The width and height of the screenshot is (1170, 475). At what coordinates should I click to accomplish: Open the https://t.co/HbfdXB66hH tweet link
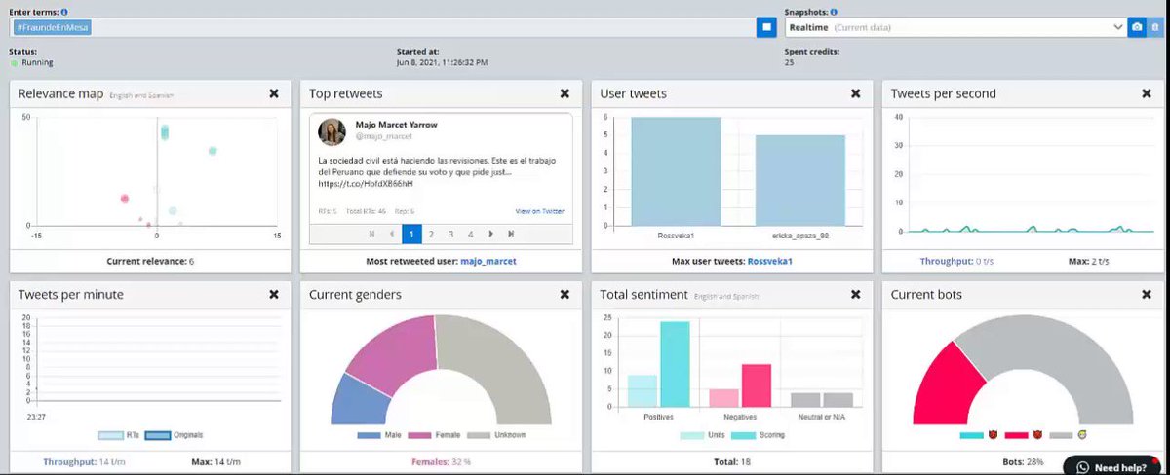(x=366, y=183)
